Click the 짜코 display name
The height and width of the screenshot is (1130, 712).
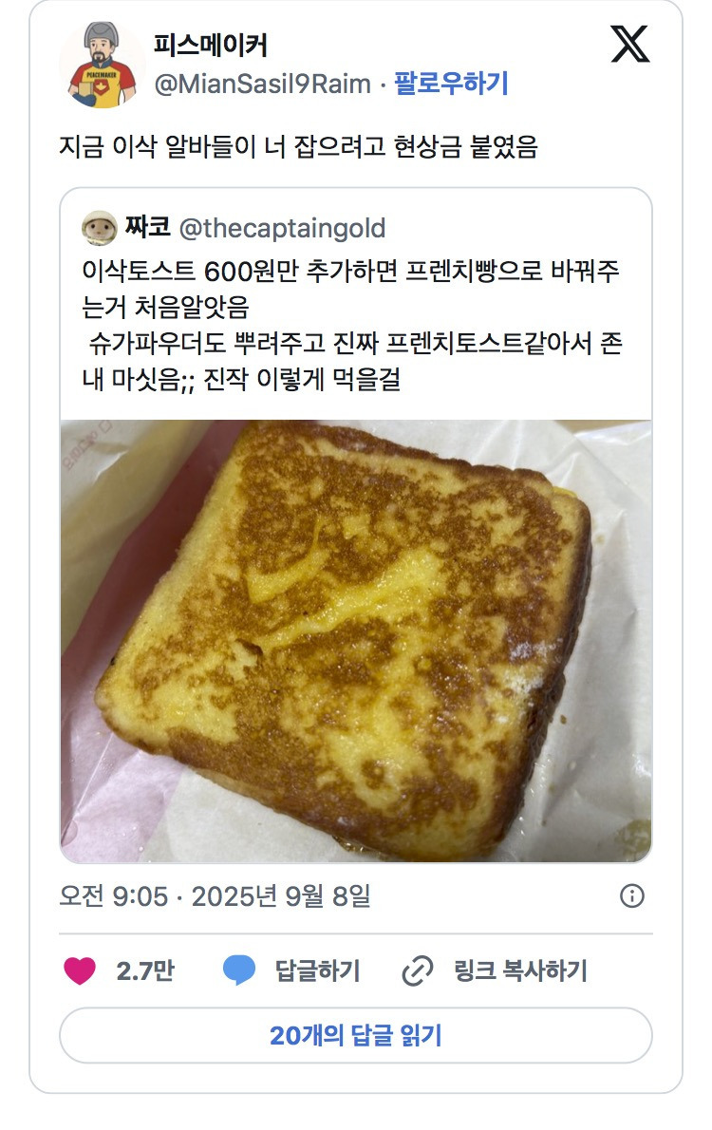pos(148,227)
